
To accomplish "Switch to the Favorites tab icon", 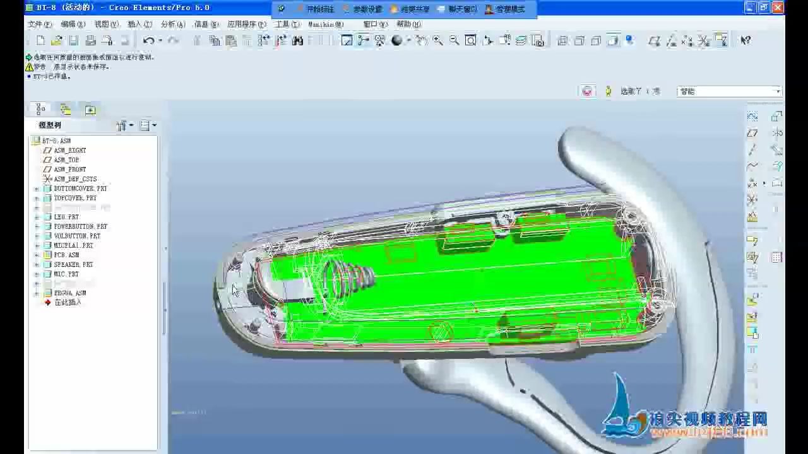I will click(x=90, y=109).
